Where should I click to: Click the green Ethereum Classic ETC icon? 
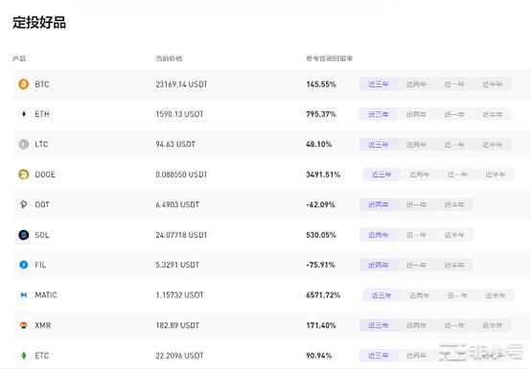tap(23, 356)
